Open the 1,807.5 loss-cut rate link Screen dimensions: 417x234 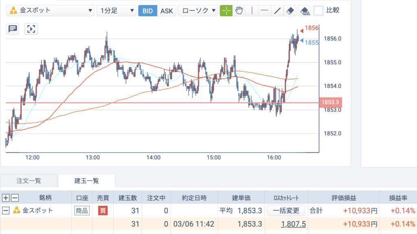click(293, 224)
